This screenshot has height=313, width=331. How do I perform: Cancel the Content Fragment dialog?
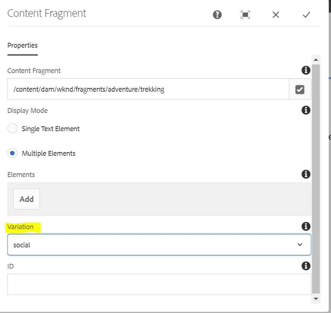(276, 15)
